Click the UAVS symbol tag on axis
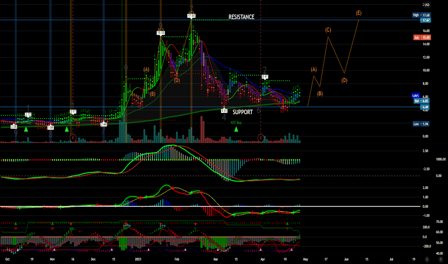Viewport: 448px width, 264px height. (x=416, y=96)
